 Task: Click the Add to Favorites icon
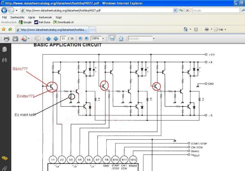10,29
